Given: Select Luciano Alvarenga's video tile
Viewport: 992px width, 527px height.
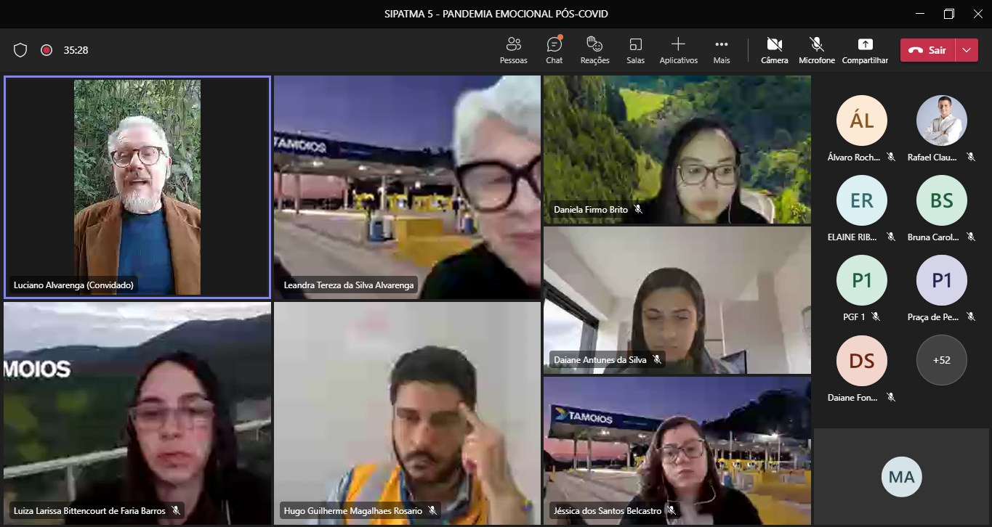Looking at the screenshot, I should pyautogui.click(x=137, y=187).
